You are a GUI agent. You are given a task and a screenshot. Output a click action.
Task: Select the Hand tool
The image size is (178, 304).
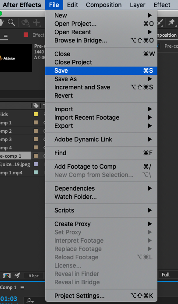tap(2, 22)
